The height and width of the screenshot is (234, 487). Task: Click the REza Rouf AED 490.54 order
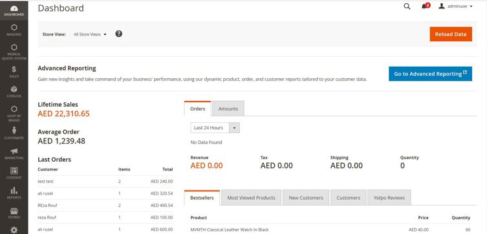(105, 206)
